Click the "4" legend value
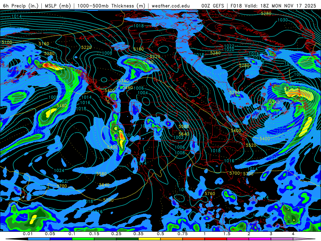Viewport: 321px width, 241px height. (293, 234)
